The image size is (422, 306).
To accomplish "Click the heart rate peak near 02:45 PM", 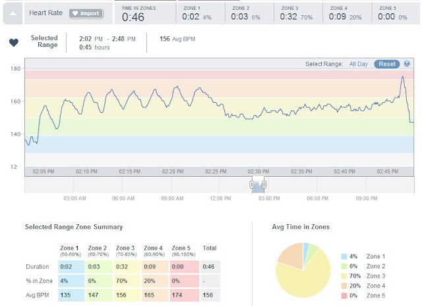I will point(403,76).
